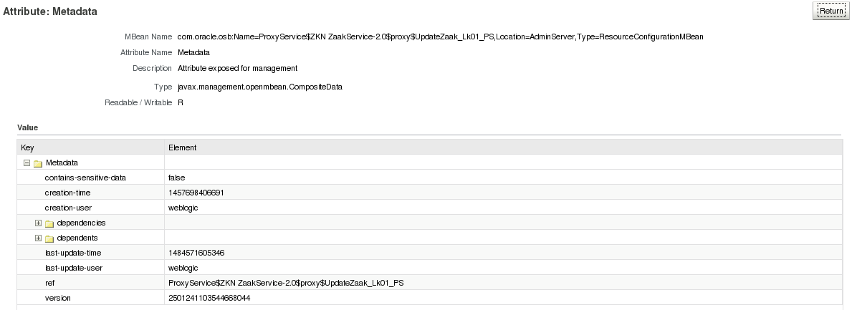Select the creation-user key

(68, 208)
